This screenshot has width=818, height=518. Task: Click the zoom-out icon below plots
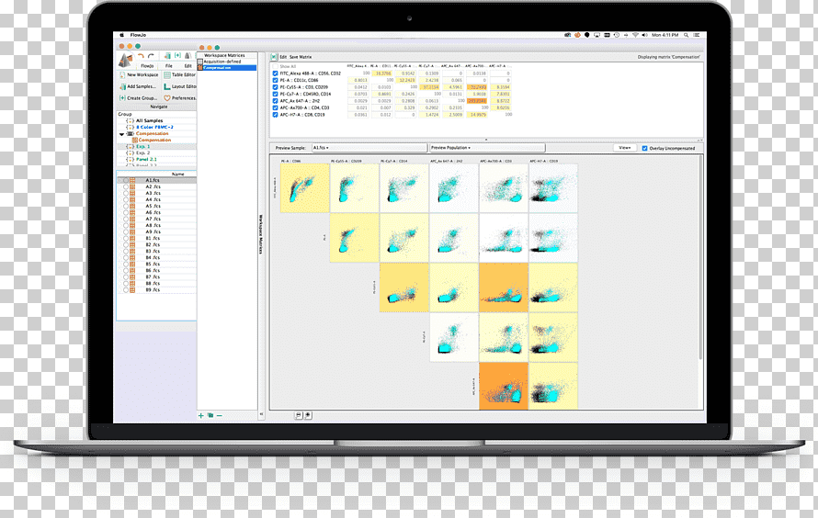click(299, 415)
